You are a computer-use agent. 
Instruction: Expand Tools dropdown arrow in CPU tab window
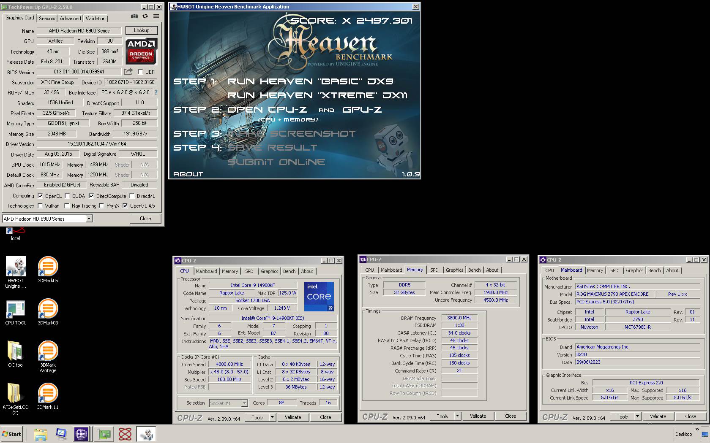click(273, 417)
